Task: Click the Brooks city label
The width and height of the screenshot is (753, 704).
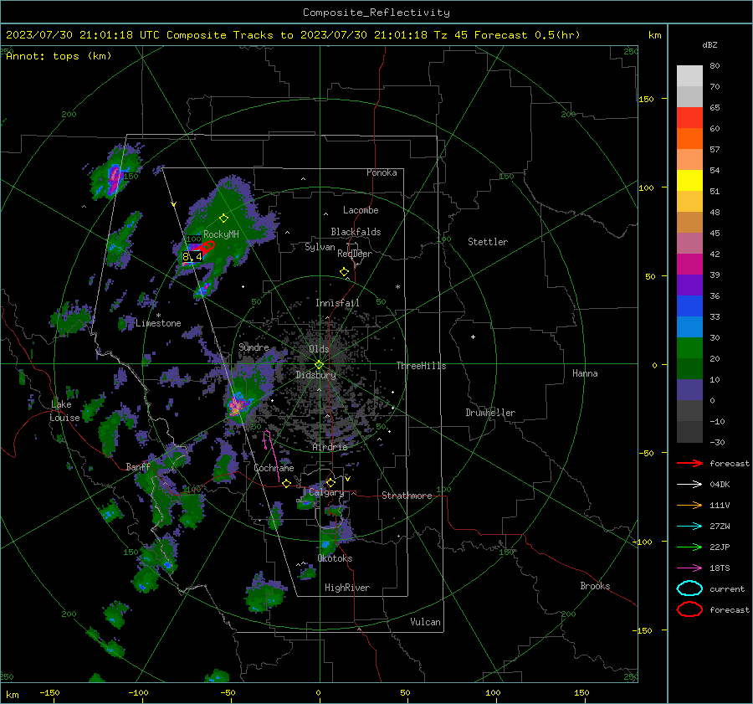Action: [x=595, y=586]
